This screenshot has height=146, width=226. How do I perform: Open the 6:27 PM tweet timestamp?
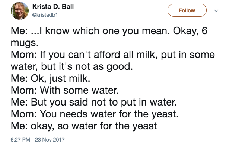[x=20, y=140]
